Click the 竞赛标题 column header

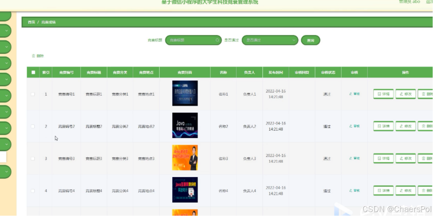click(94, 72)
